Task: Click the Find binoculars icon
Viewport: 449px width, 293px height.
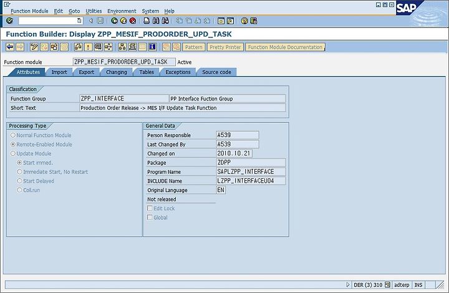Action: click(156, 21)
